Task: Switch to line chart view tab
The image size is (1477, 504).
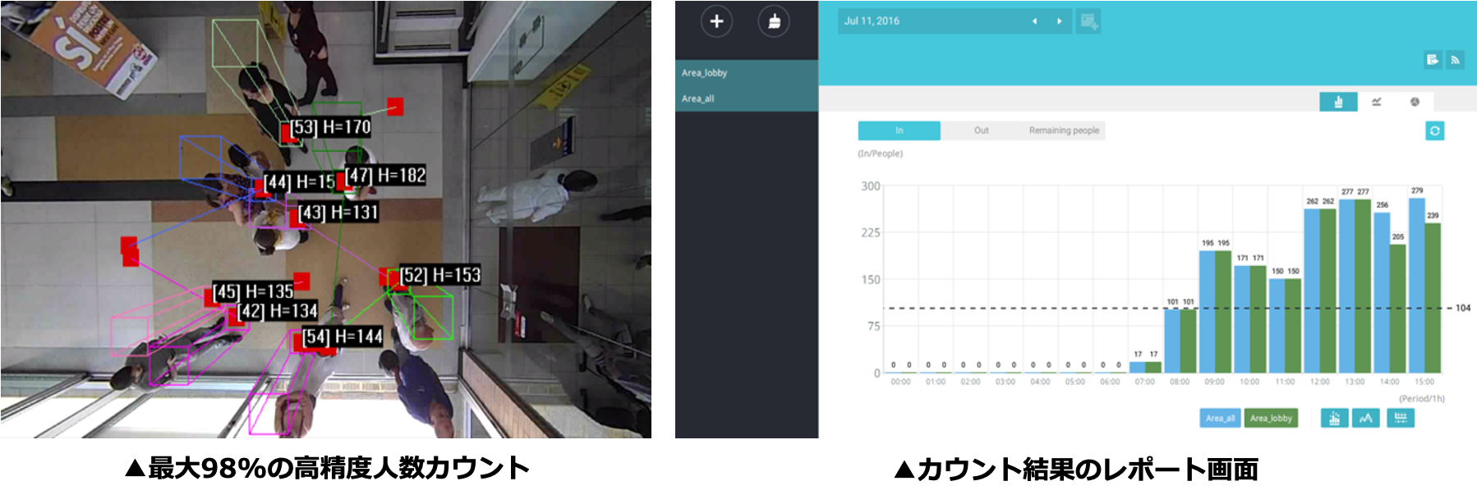Action: point(1376,102)
